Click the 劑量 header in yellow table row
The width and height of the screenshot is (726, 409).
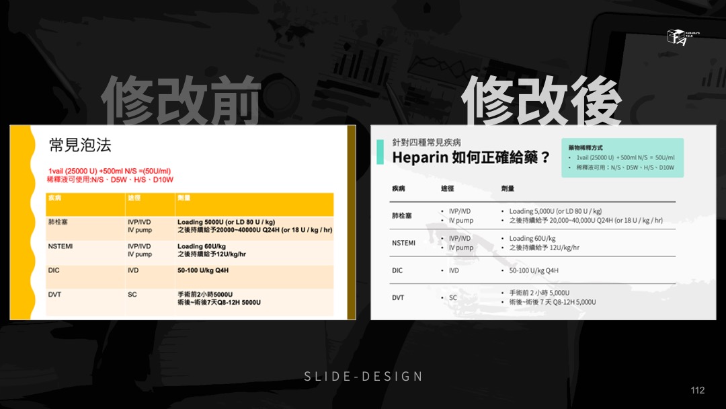[x=184, y=198]
